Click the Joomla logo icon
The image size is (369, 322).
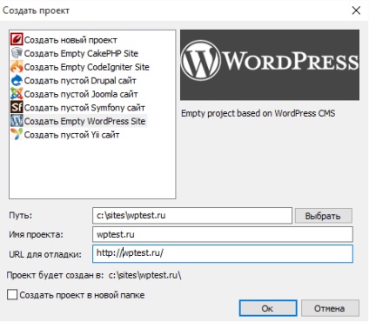17,94
